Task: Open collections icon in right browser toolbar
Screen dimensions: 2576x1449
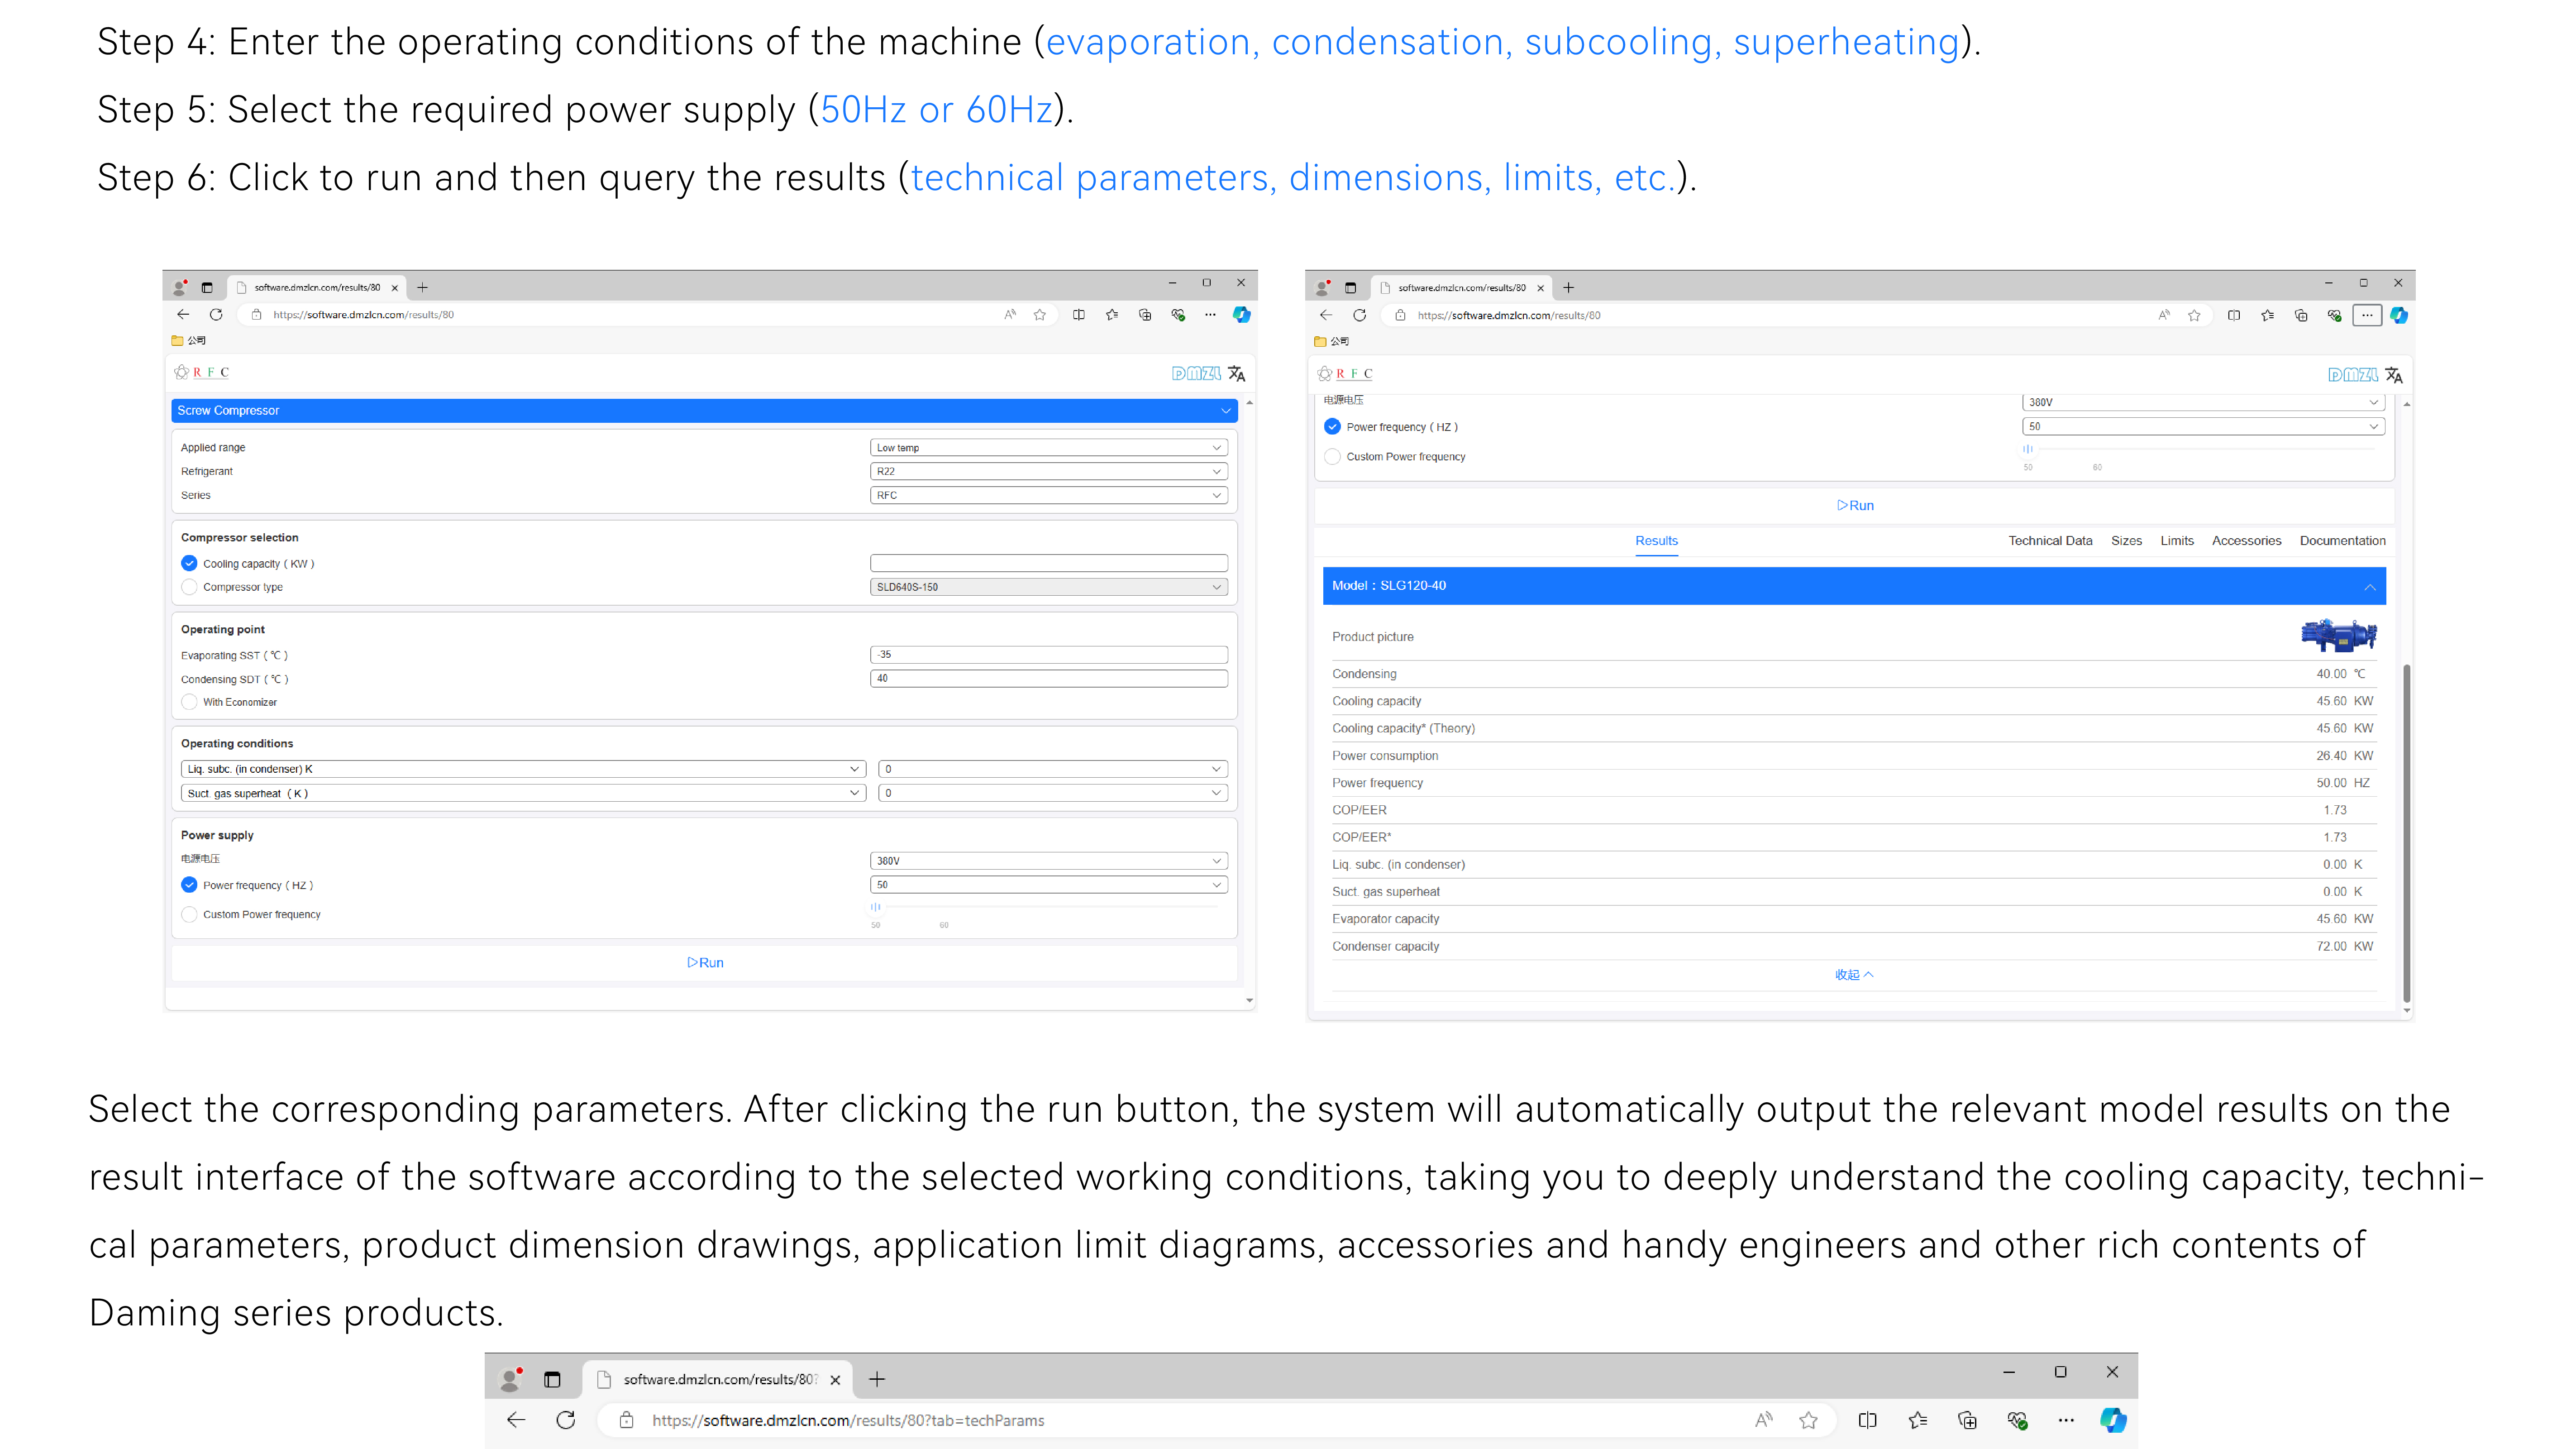Action: tap(2301, 315)
